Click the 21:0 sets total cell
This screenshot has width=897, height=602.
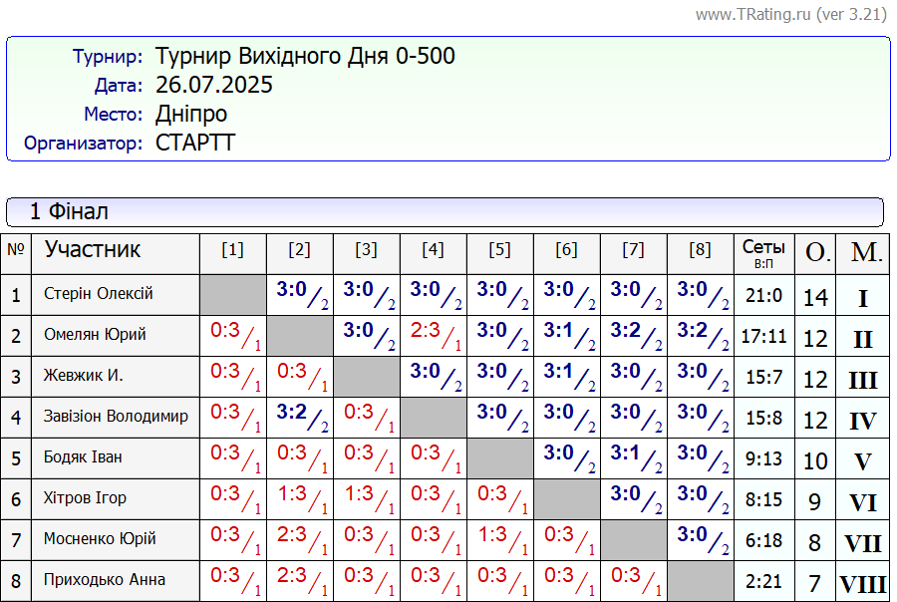point(763,296)
